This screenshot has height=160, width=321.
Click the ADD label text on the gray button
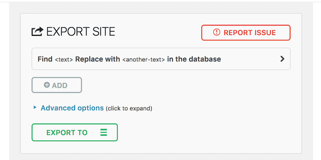click(x=59, y=85)
